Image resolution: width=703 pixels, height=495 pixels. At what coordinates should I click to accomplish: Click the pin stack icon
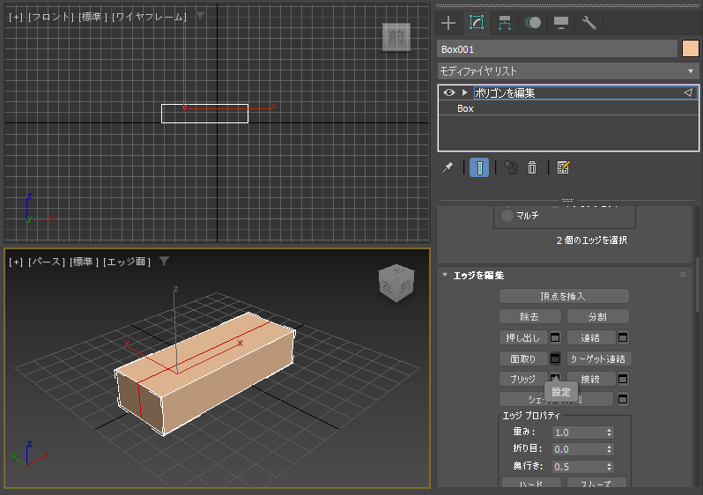(448, 167)
